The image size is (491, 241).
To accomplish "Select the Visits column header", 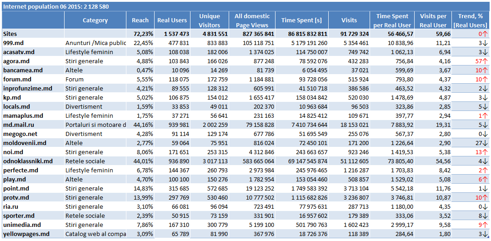I will pos(349,20).
